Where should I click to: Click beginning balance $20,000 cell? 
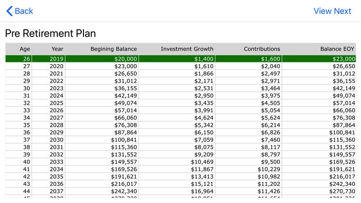pos(102,59)
